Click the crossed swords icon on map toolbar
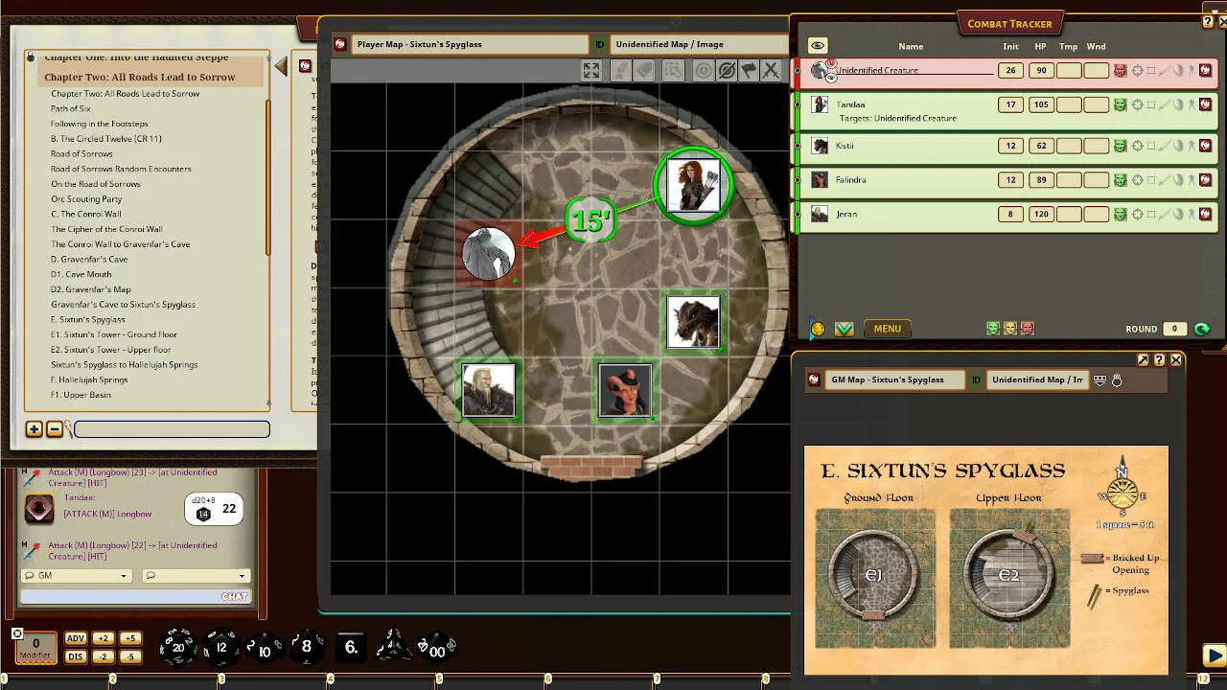 tap(770, 70)
